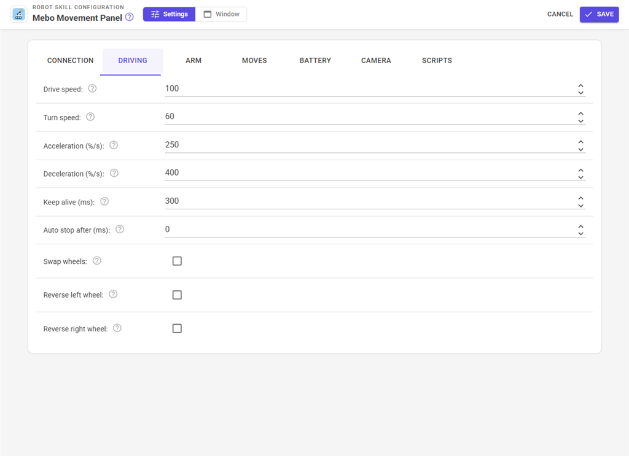Tick the Reverse left wheel checkbox
The width and height of the screenshot is (629, 456).
177,295
